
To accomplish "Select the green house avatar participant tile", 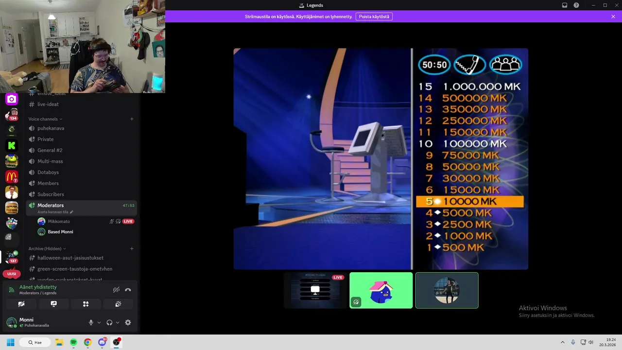I will point(381,290).
